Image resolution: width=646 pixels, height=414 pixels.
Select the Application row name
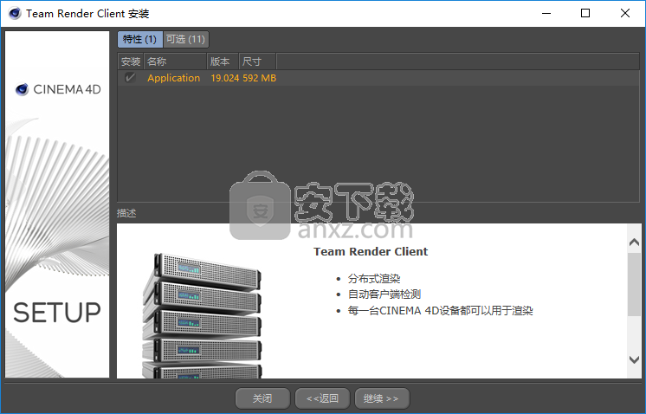(173, 78)
